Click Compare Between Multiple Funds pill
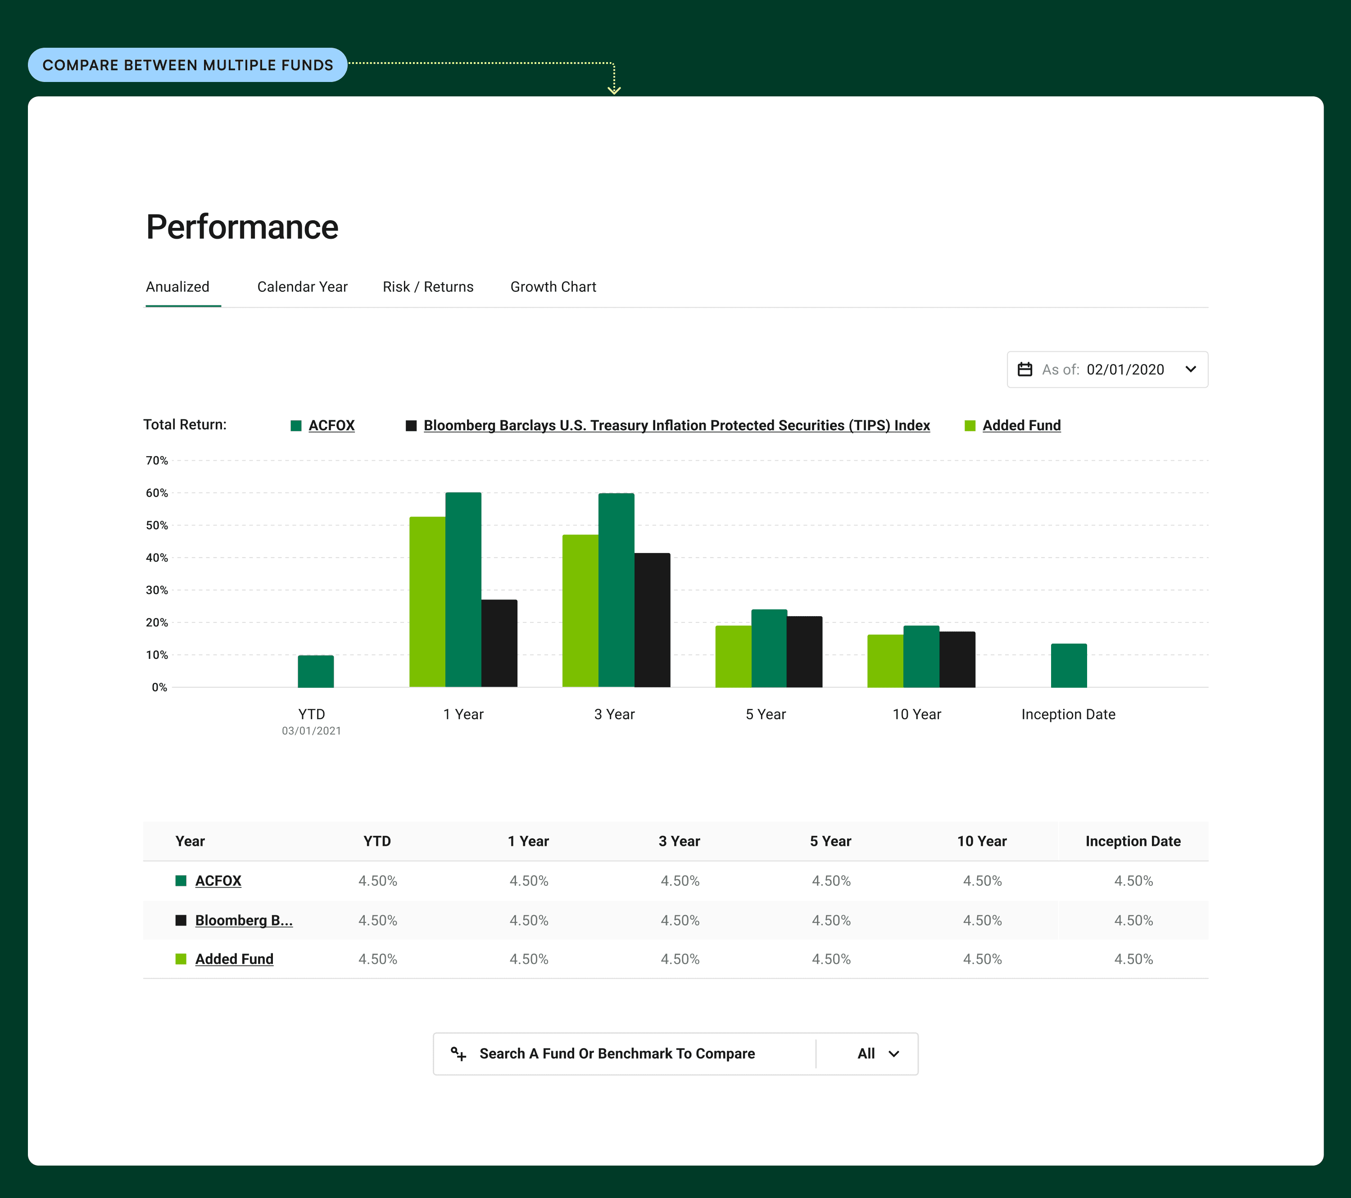Screen dimensions: 1351x1198 coord(188,65)
